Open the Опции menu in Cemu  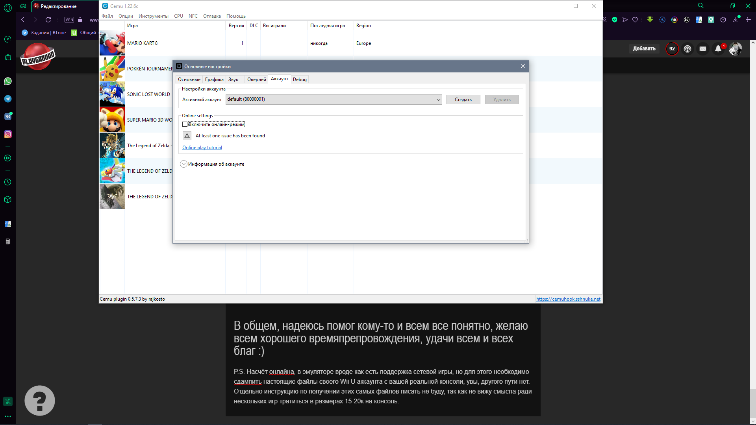[126, 16]
